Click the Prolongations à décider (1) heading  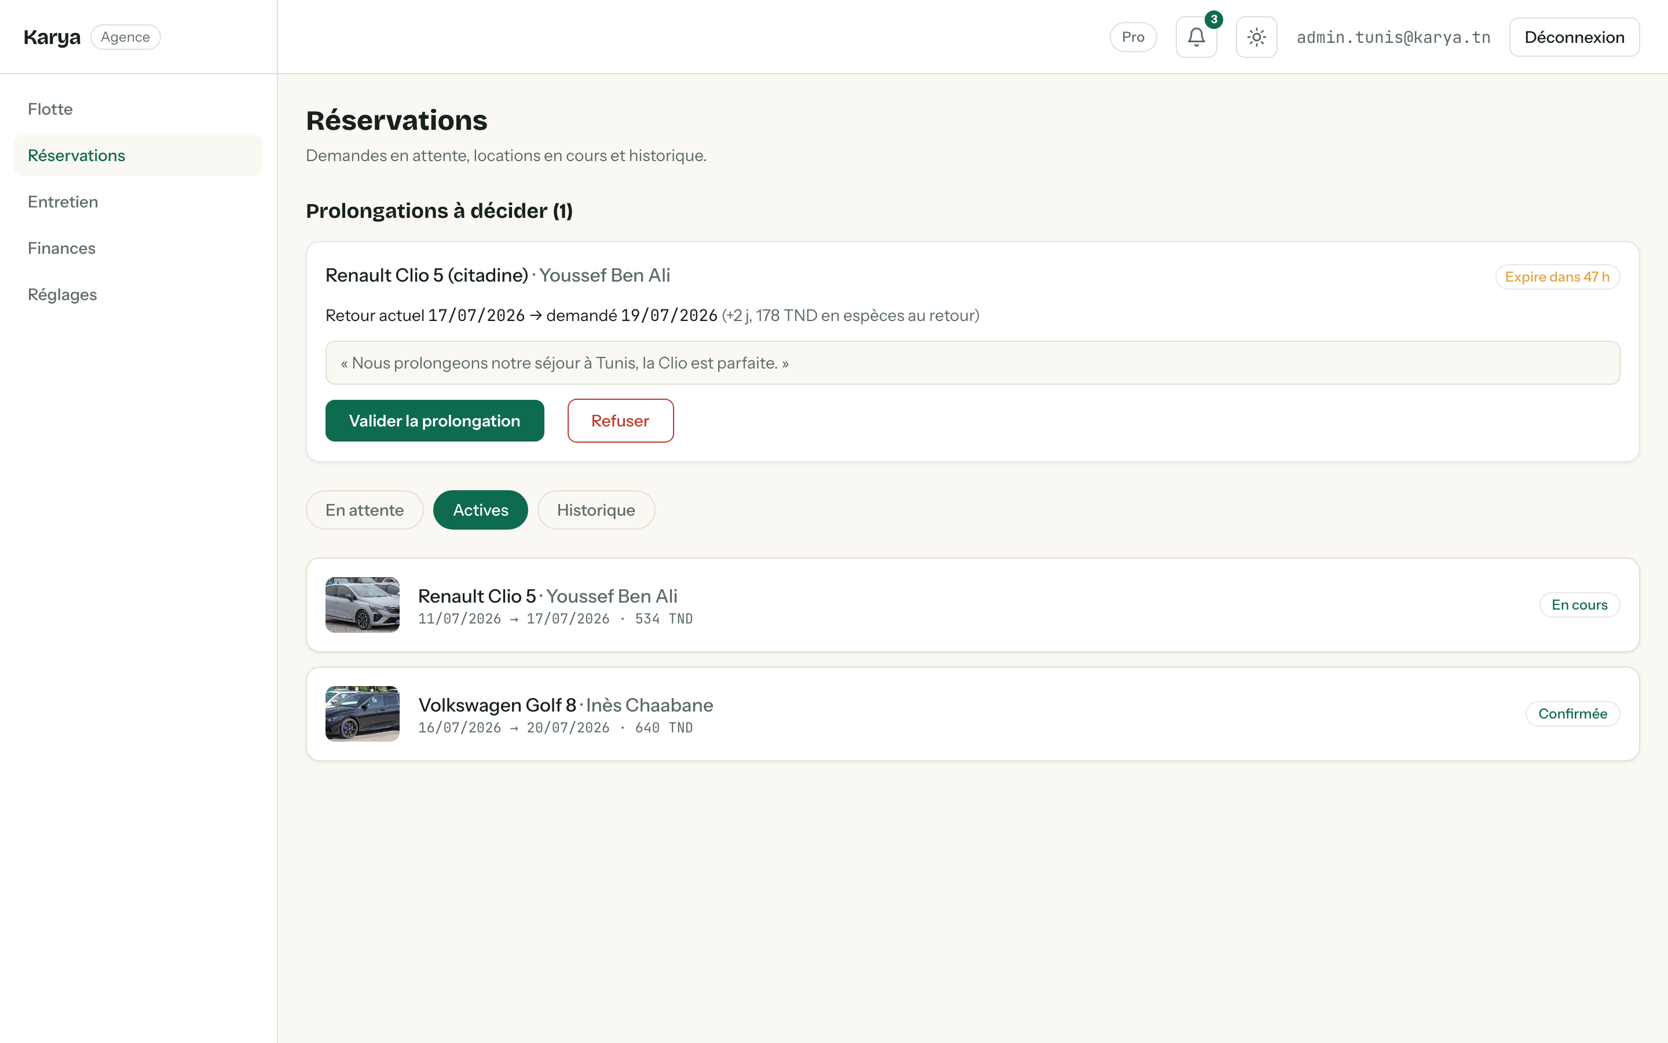(439, 210)
